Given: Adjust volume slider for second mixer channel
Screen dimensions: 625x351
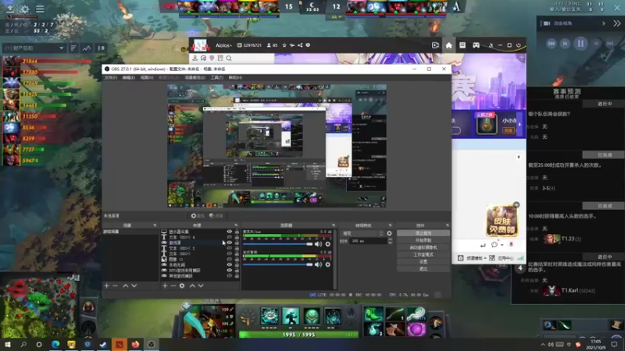Looking at the screenshot, I should pos(277,264).
